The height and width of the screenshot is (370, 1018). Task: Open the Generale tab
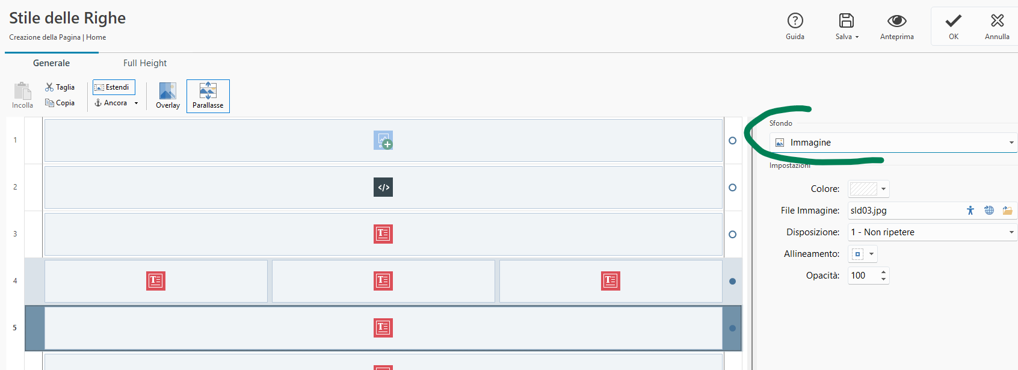click(x=52, y=63)
